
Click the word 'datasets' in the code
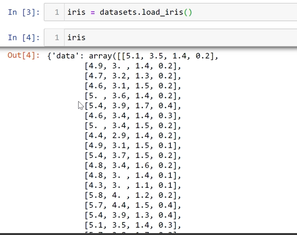point(117,12)
